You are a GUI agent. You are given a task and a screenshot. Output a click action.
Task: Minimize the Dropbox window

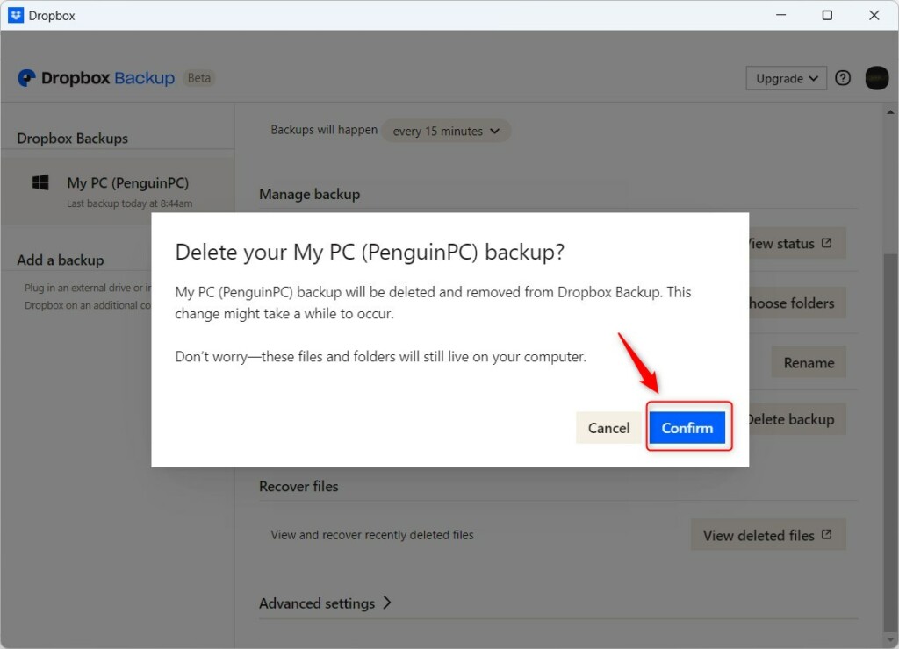[780, 15]
